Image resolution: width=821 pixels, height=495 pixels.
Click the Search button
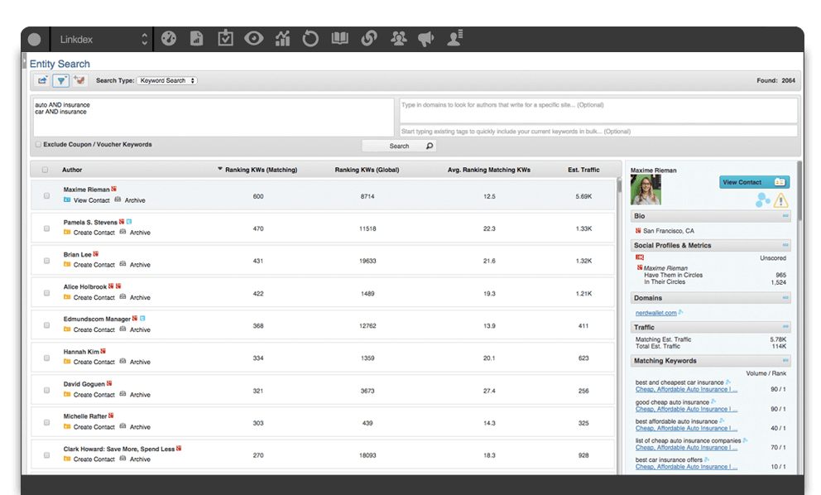coord(399,146)
